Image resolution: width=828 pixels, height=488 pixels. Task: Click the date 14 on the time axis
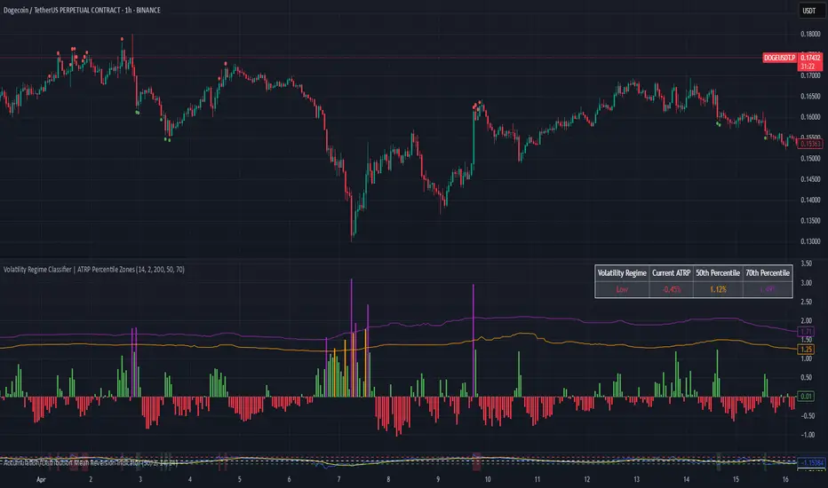[686, 479]
